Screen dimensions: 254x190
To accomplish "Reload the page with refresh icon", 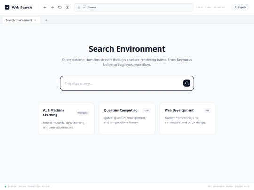I will 60,7.
